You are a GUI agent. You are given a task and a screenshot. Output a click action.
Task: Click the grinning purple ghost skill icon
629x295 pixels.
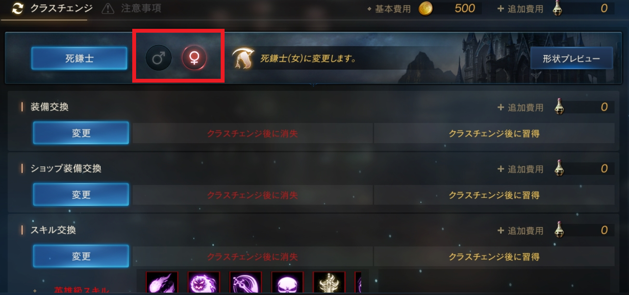click(204, 283)
